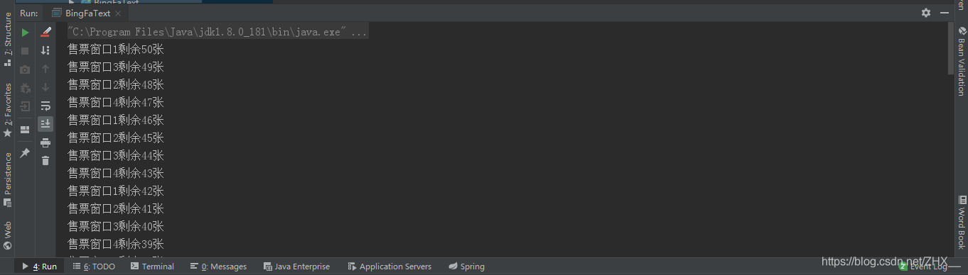
Task: Open the Event Log
Action: (x=923, y=266)
